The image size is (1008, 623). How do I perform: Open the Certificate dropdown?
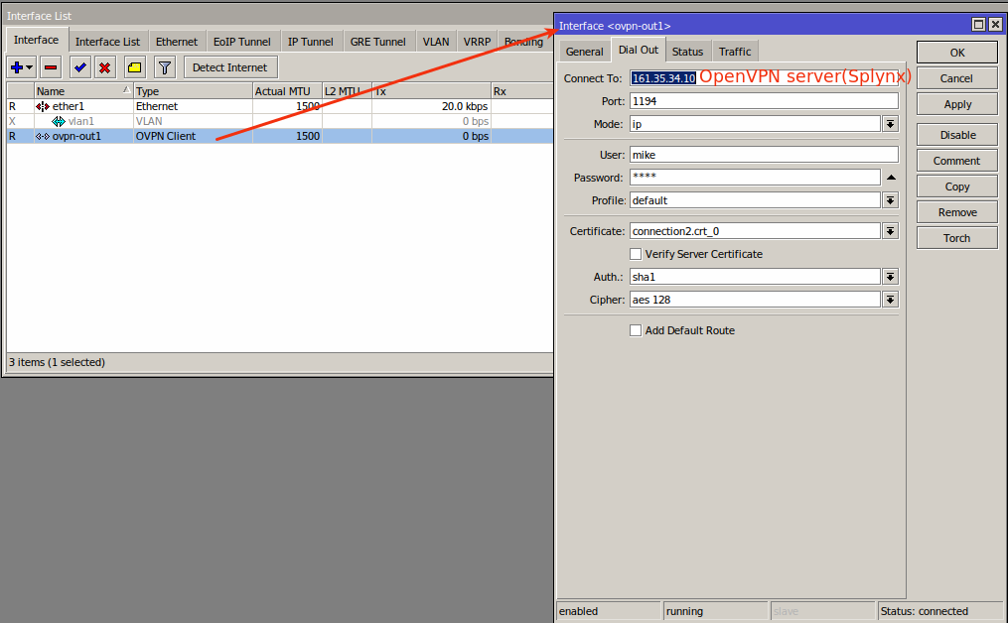[891, 231]
